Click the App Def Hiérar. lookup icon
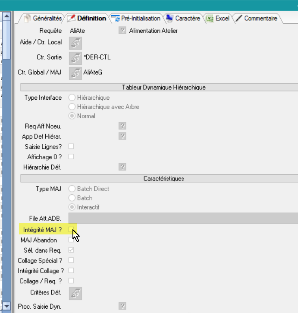298x313 pixels. [122, 136]
